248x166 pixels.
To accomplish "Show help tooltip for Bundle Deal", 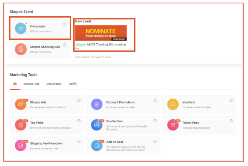I will 155,121.
